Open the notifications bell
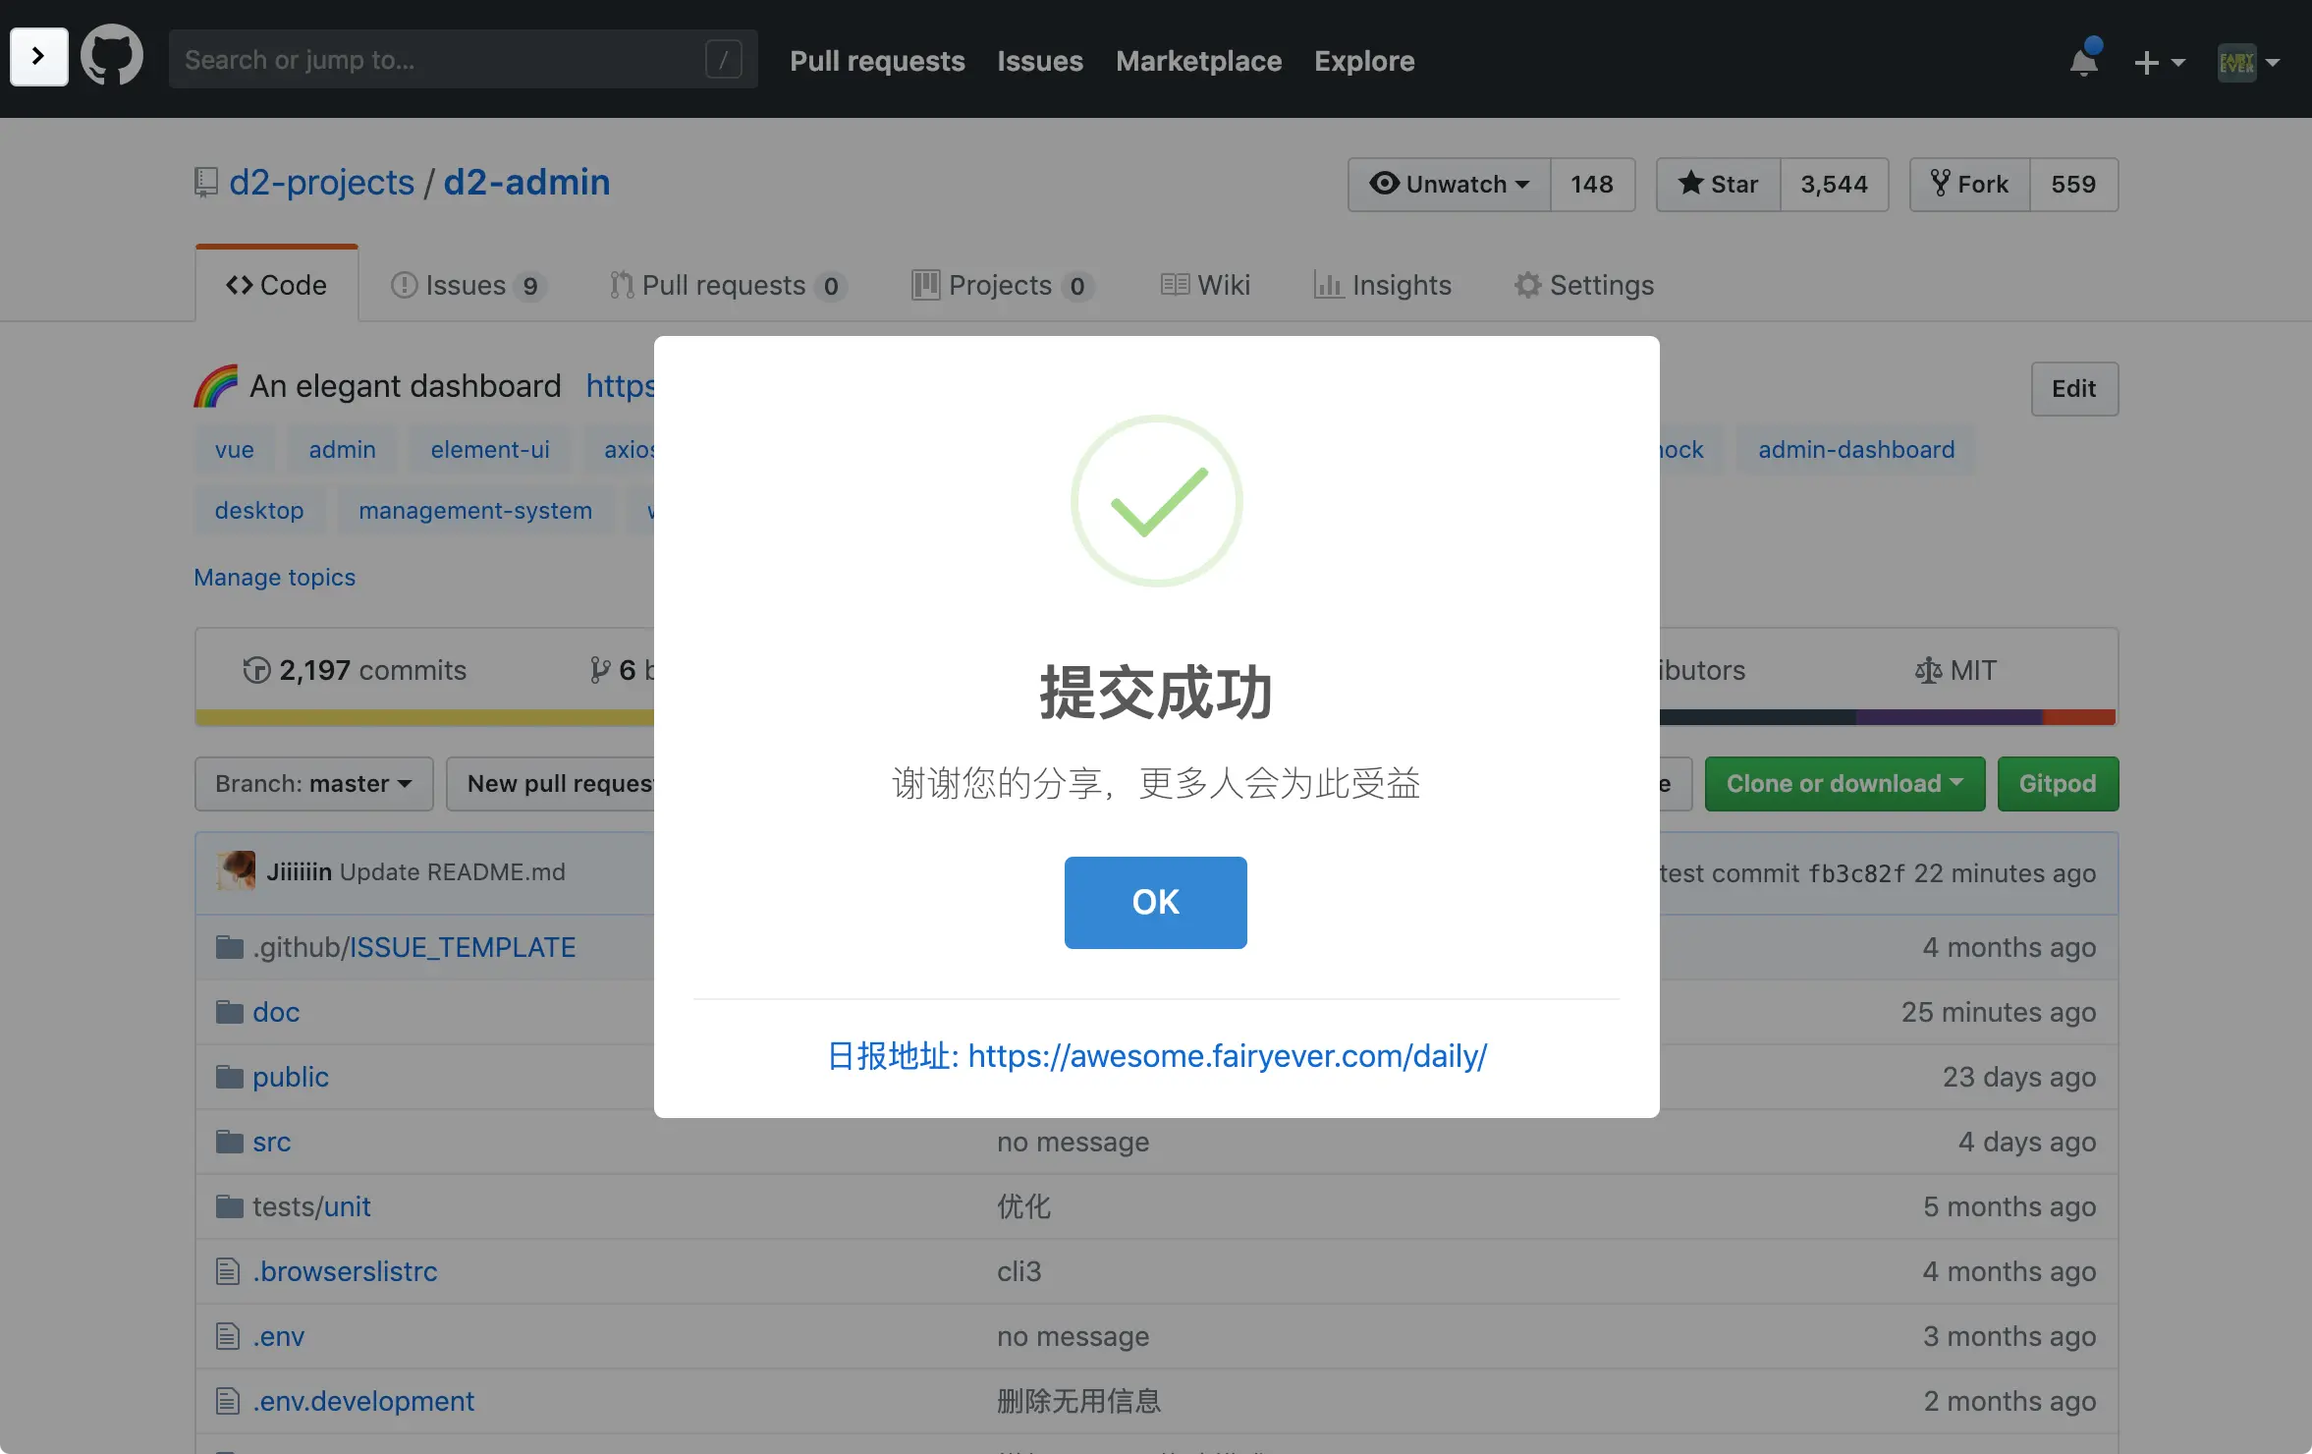Image resolution: width=2312 pixels, height=1454 pixels. 2083,61
